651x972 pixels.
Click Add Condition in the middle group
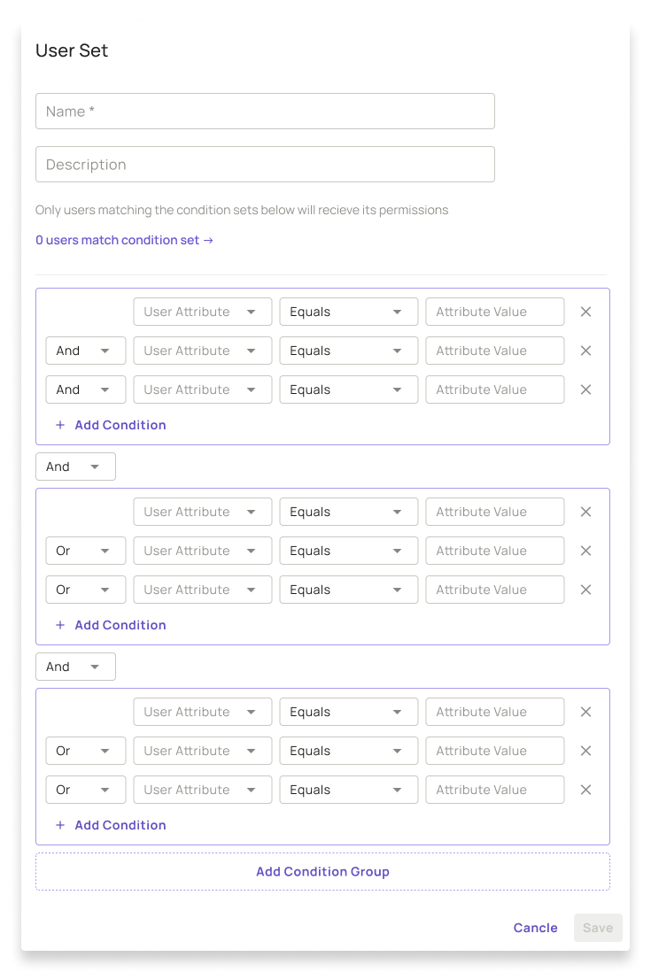click(x=119, y=625)
